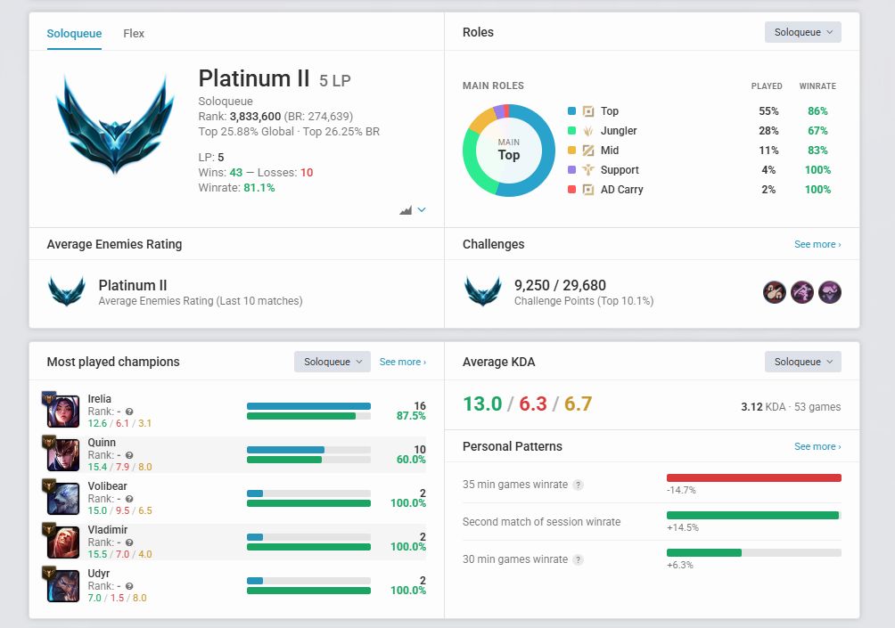Click the Volibear champion portrait

point(63,499)
